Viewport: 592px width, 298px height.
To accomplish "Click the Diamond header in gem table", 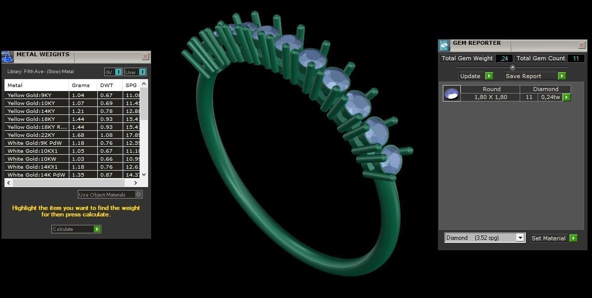I will 546,89.
